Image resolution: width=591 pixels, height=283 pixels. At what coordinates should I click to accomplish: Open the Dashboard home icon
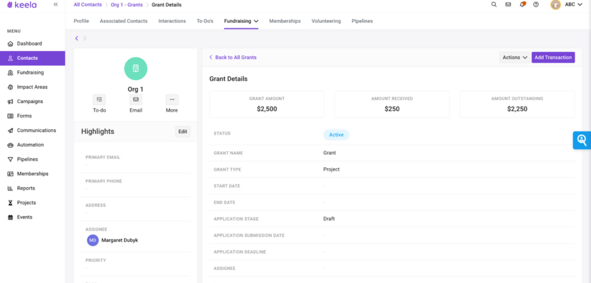click(x=11, y=44)
